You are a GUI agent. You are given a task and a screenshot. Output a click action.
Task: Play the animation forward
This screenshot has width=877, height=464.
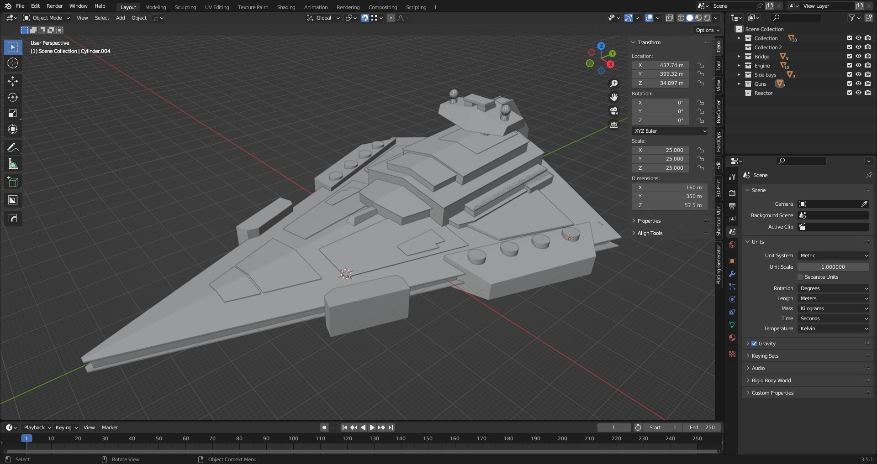tap(372, 428)
